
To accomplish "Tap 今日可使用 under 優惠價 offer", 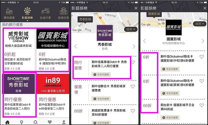I will [x=101, y=99].
